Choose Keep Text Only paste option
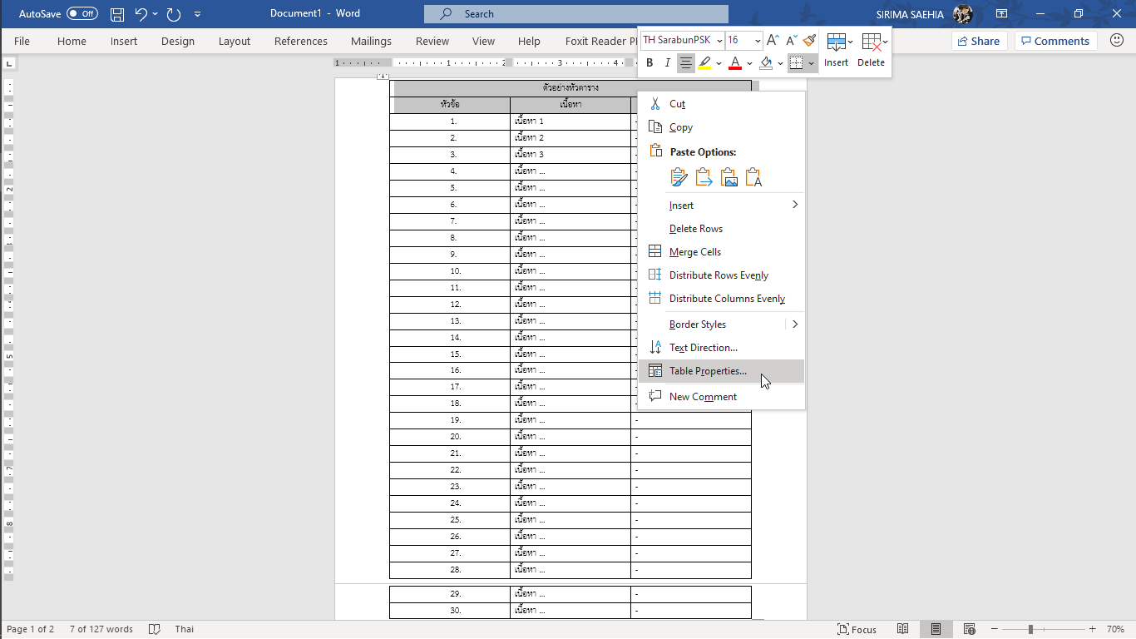 (x=753, y=176)
